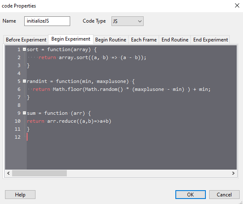243x204 pixels.
Task: Select the Begin Experiment tab
Action: (71, 39)
